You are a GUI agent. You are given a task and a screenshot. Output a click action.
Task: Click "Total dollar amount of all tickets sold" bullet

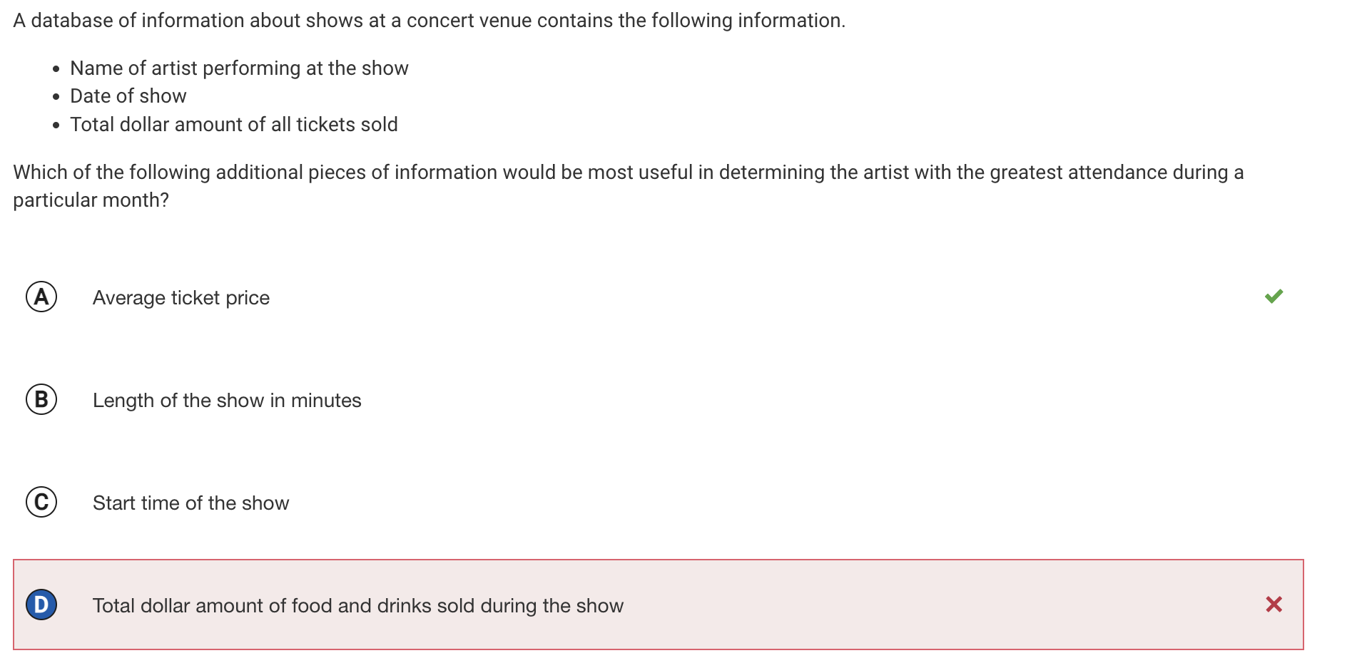(x=234, y=125)
